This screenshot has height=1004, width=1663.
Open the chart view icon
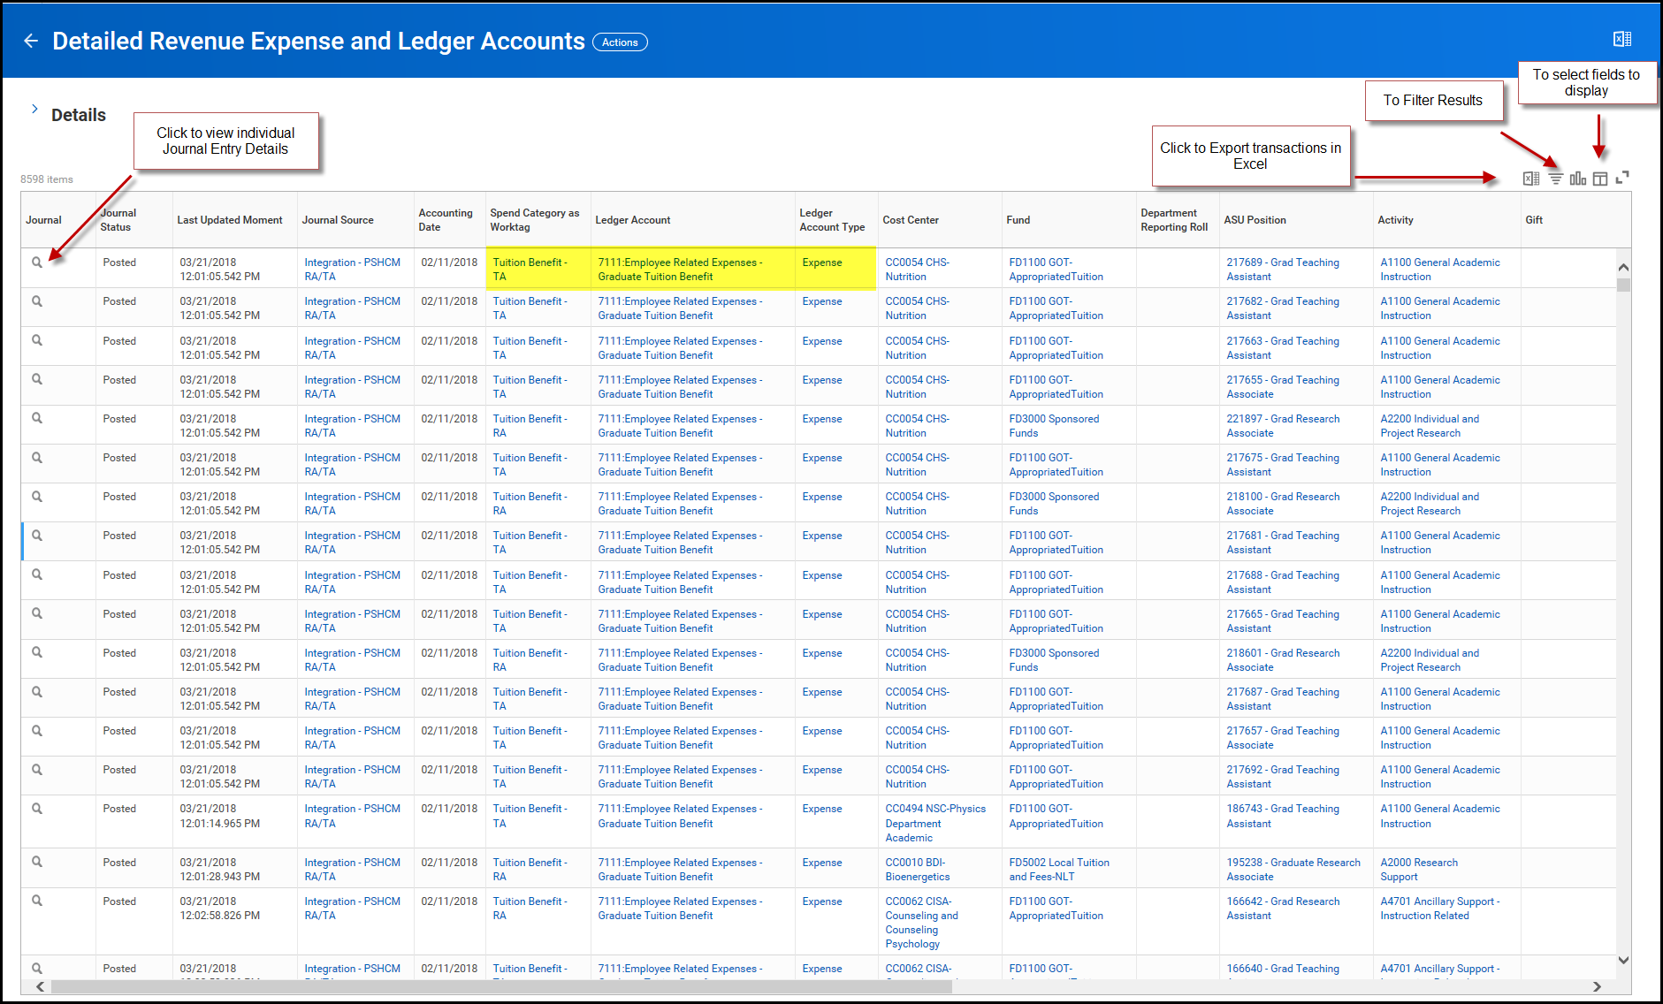coord(1578,179)
